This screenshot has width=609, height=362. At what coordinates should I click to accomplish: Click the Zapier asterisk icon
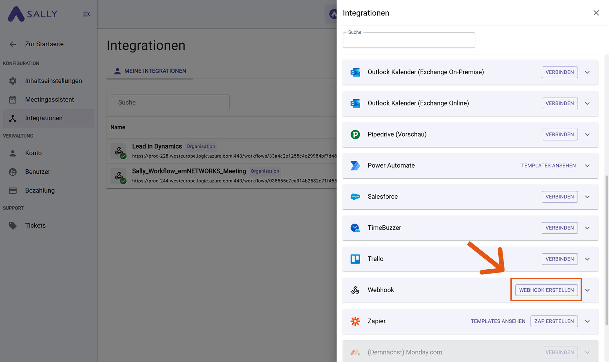pos(355,321)
